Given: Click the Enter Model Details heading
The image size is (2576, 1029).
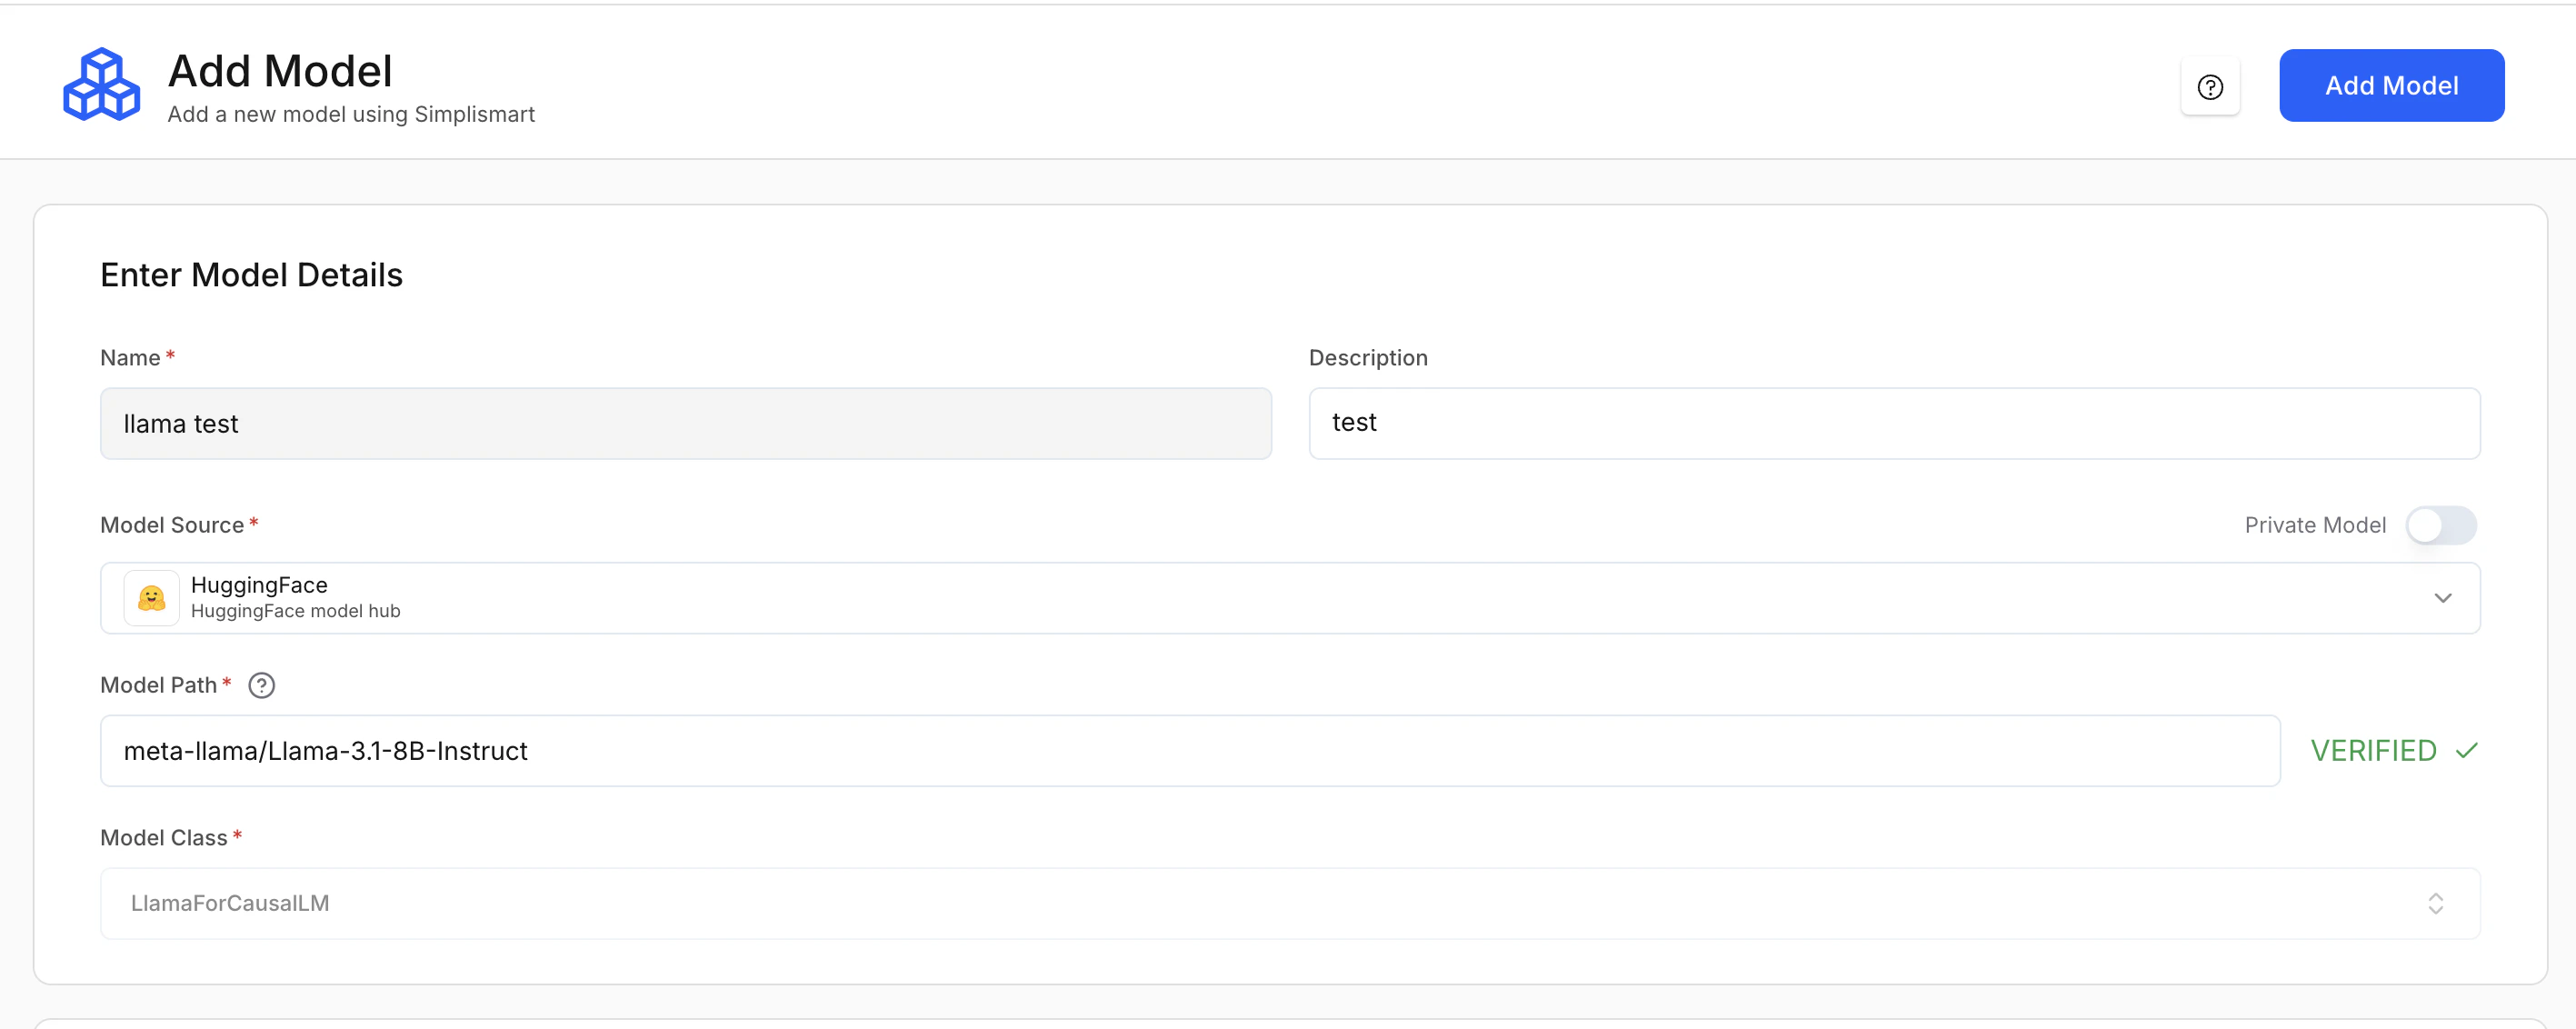Looking at the screenshot, I should pos(251,274).
